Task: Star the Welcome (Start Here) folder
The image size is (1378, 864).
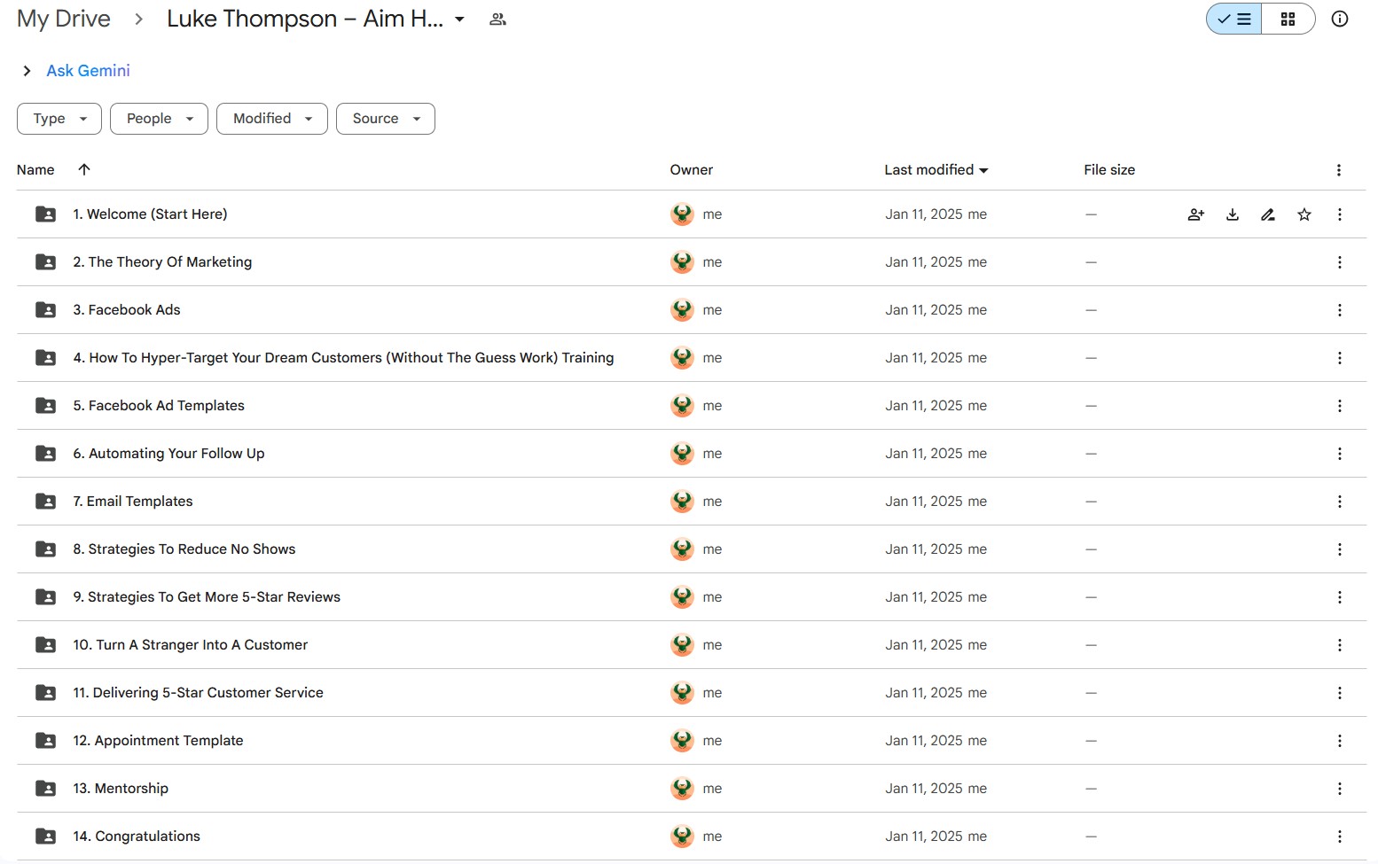Action: pos(1304,214)
